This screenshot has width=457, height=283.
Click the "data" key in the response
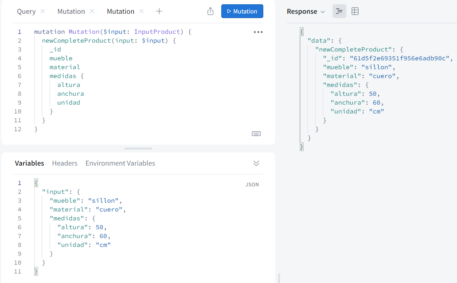pos(319,41)
